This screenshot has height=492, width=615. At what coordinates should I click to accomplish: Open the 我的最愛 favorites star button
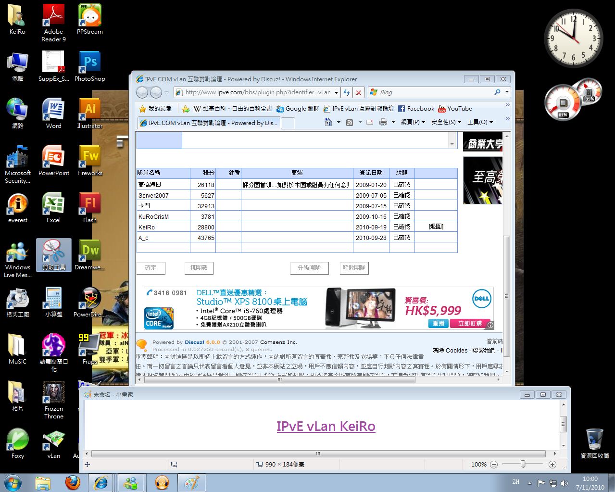[x=155, y=109]
